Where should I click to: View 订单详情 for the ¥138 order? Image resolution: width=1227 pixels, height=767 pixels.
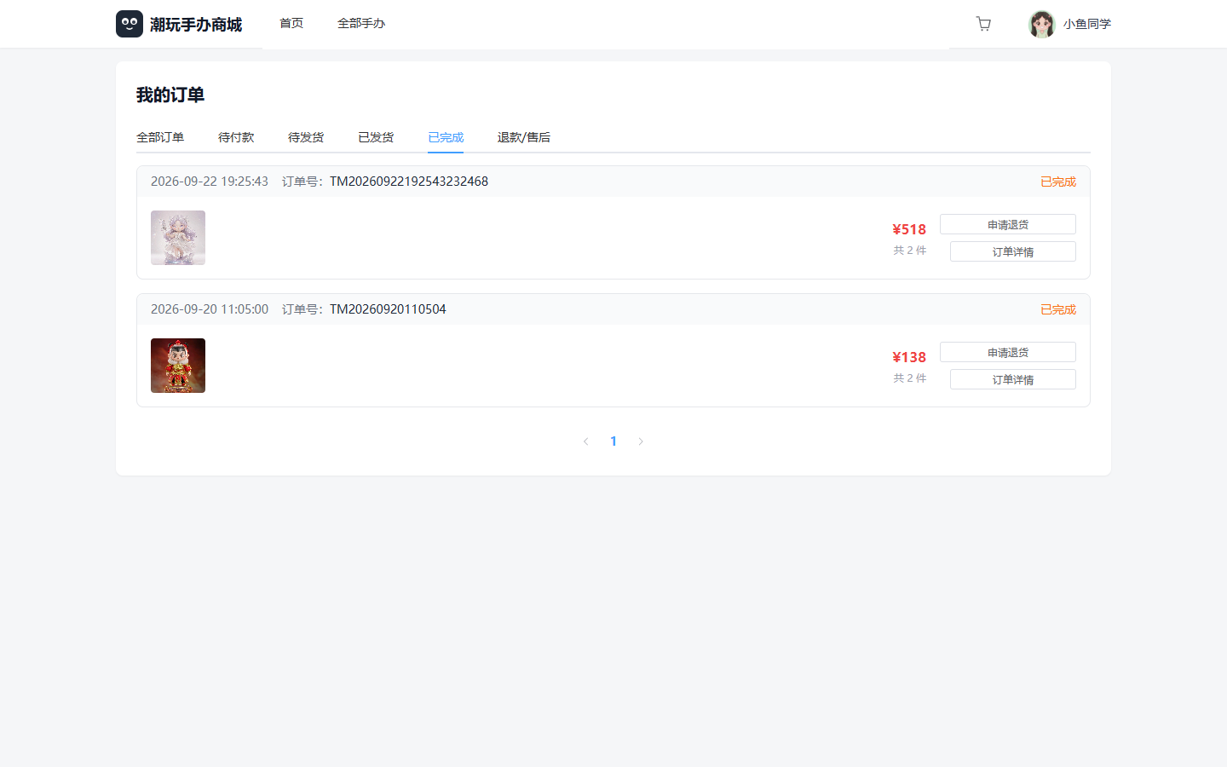tap(1013, 379)
